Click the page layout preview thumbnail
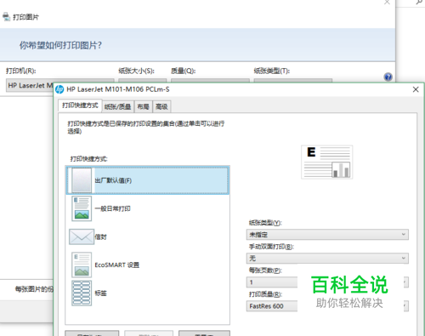The width and height of the screenshot is (425, 336). point(327,162)
